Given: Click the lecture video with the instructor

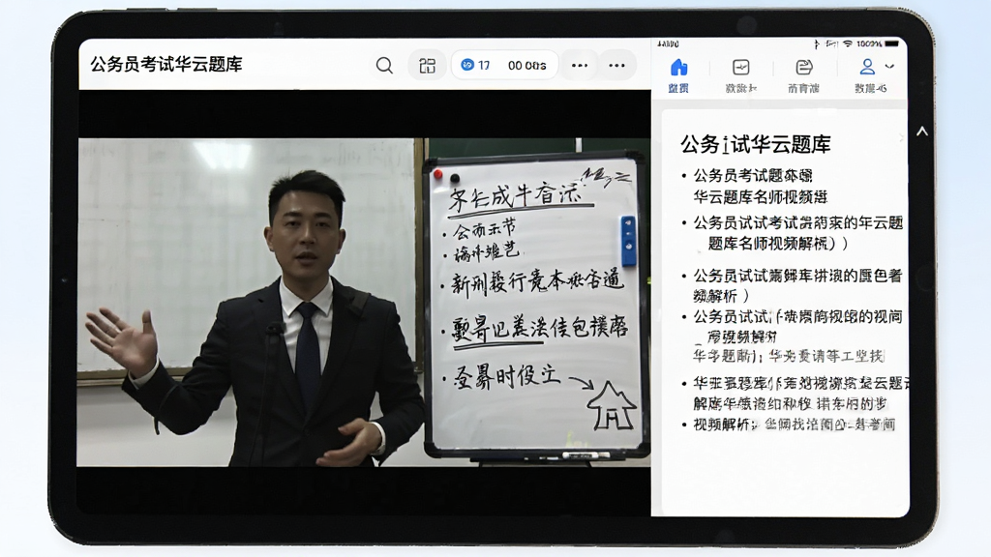Looking at the screenshot, I should click(364, 302).
